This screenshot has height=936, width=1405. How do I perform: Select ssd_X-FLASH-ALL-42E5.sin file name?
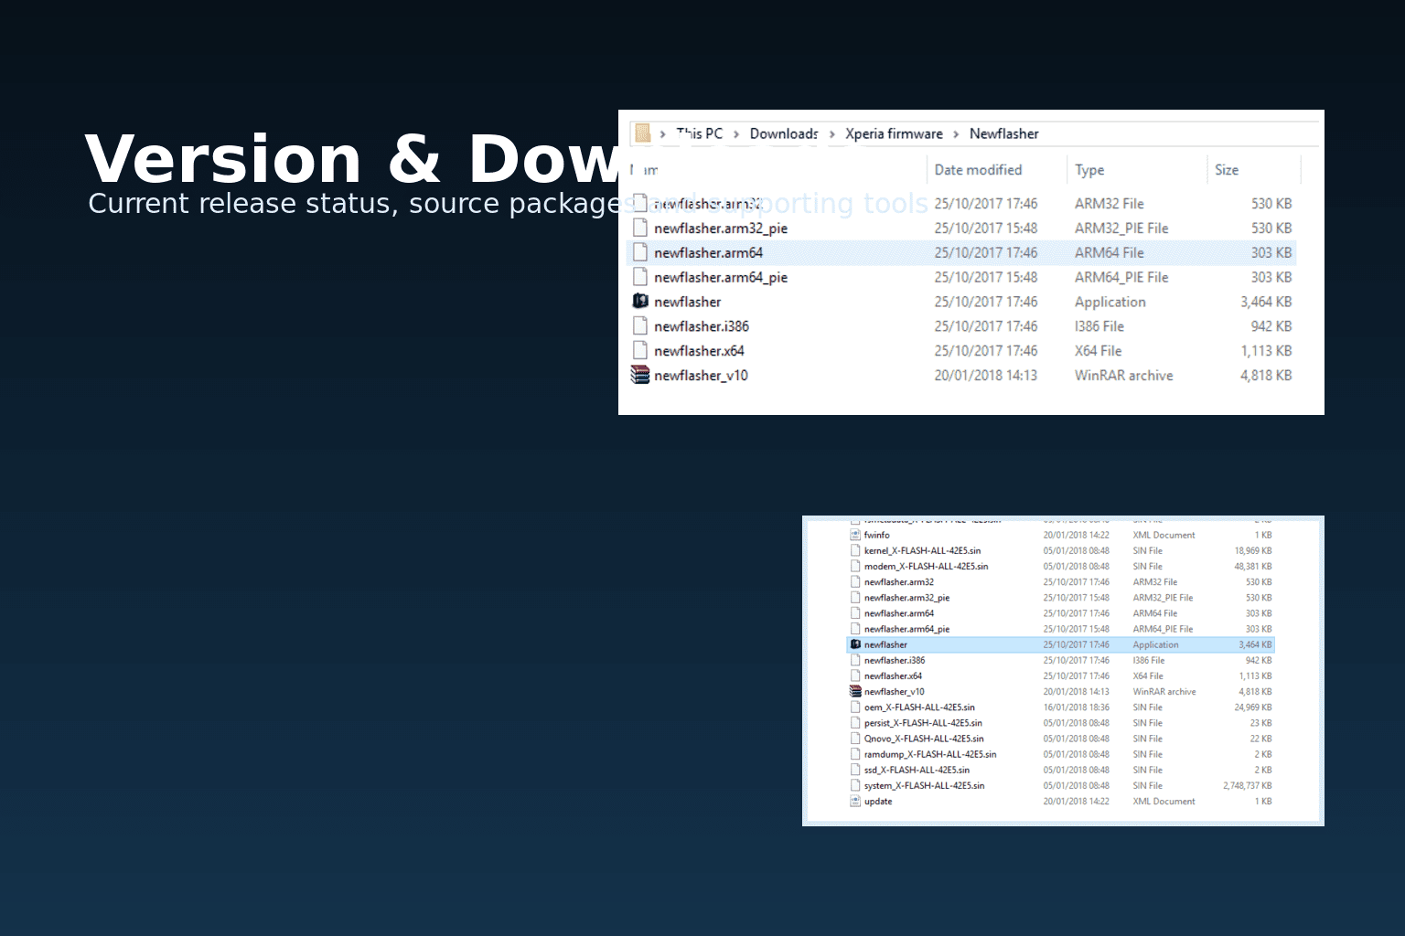(917, 771)
